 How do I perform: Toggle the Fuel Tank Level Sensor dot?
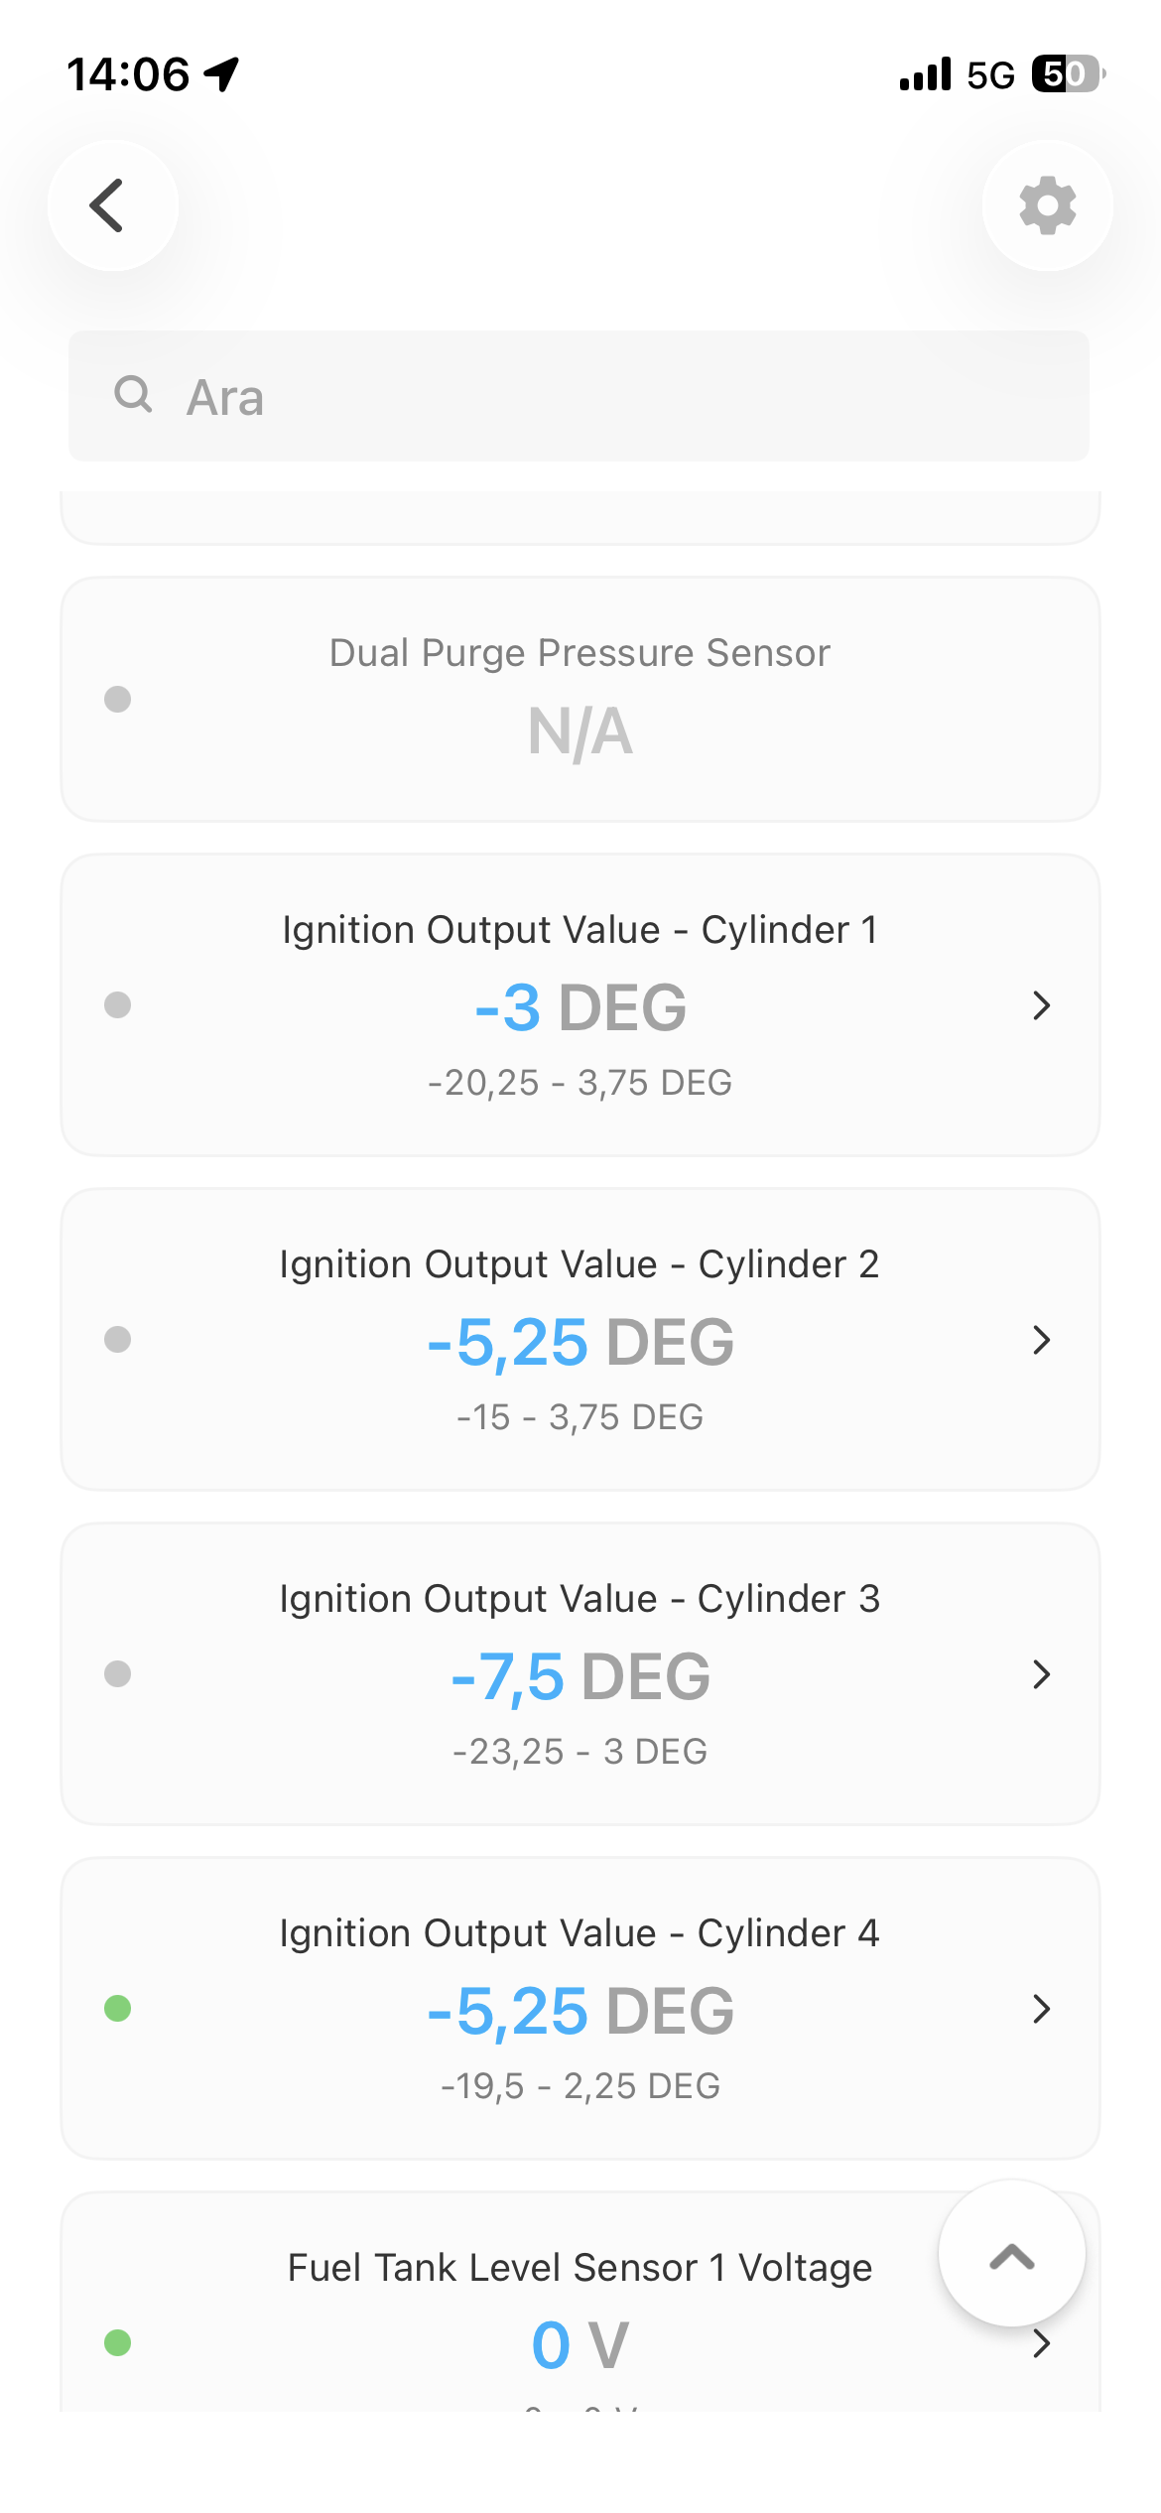[x=118, y=2342]
